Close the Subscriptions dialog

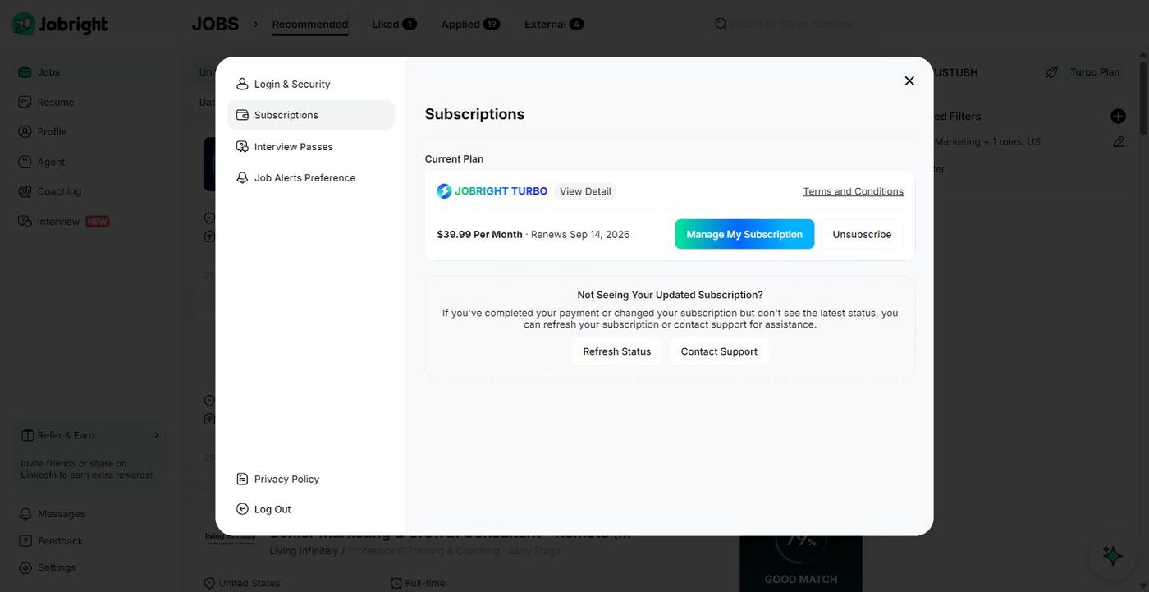point(909,80)
